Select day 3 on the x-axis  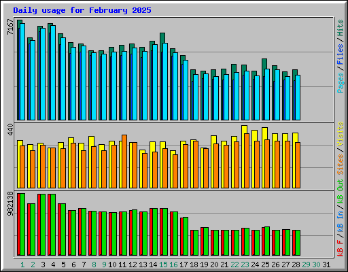tap(43, 265)
